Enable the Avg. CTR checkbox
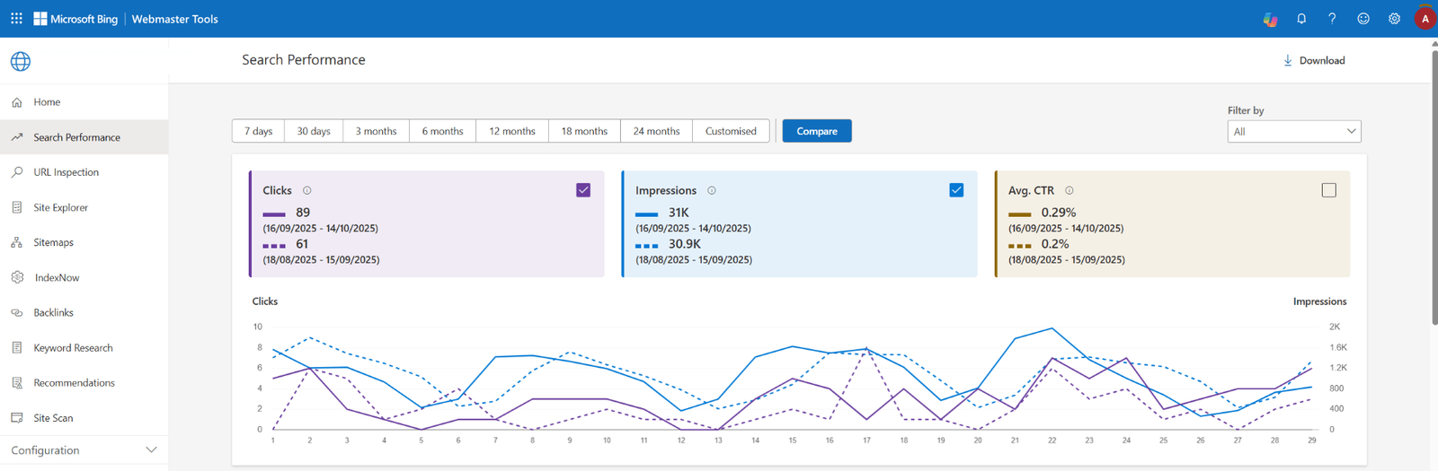 1329,190
